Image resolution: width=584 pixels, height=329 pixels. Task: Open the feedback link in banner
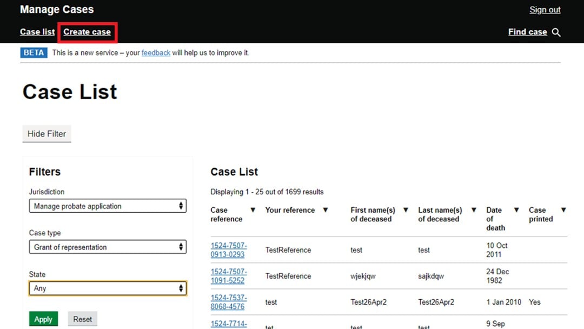(x=156, y=52)
